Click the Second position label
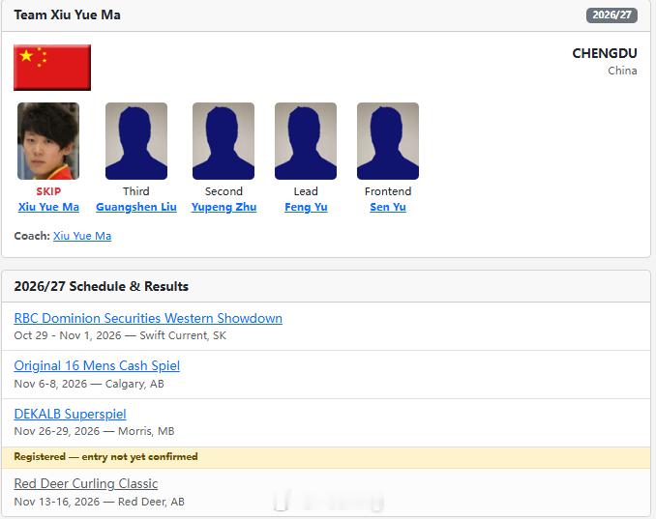Screen dimensions: 656x519 coord(224,191)
